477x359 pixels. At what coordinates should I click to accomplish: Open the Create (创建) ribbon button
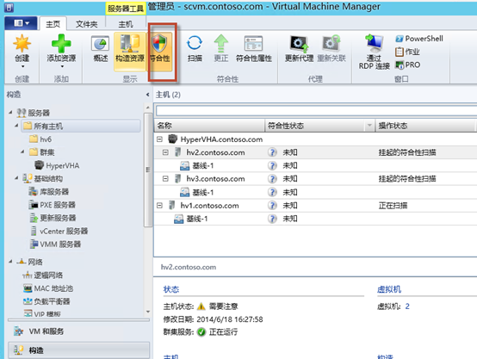(22, 51)
